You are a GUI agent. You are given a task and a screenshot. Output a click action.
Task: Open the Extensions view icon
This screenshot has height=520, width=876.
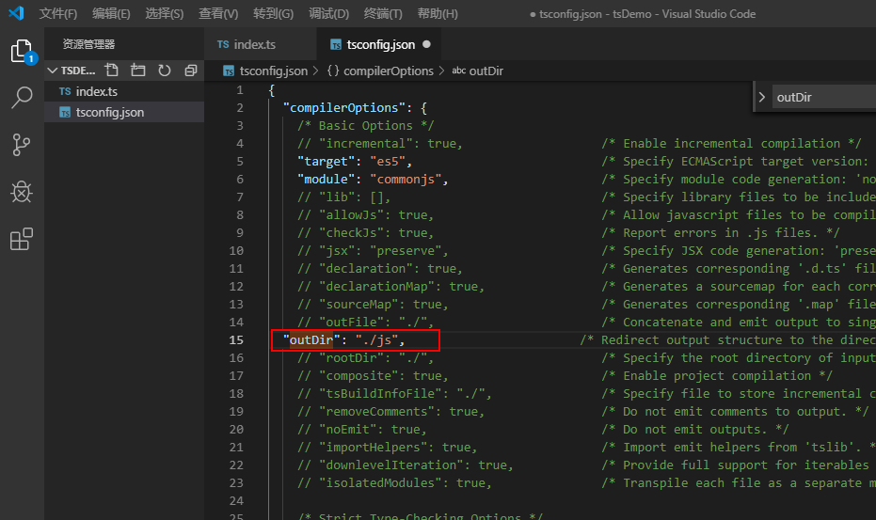point(22,239)
